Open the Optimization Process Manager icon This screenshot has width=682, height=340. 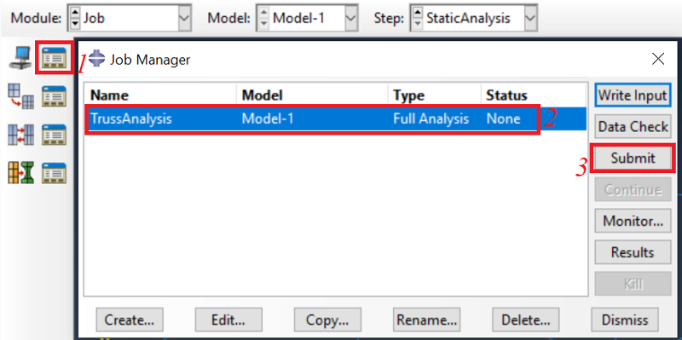(x=54, y=173)
